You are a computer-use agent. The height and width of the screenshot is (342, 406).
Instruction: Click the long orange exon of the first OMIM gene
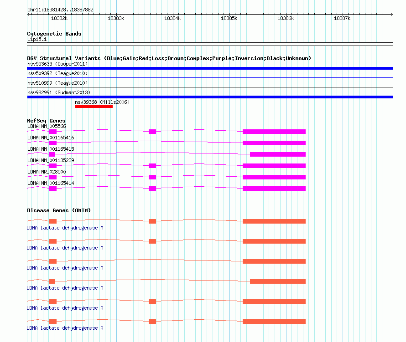coord(274,221)
